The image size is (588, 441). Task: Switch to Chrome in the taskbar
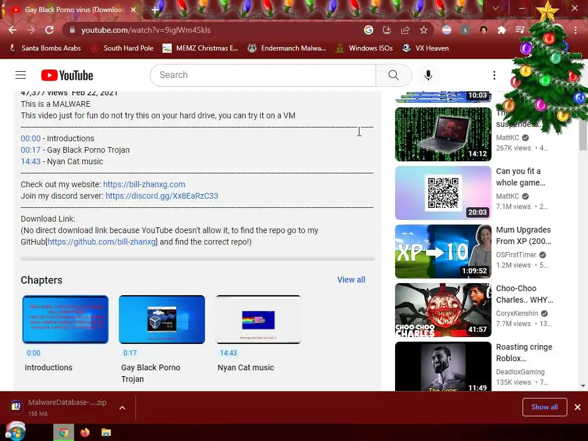[64, 432]
